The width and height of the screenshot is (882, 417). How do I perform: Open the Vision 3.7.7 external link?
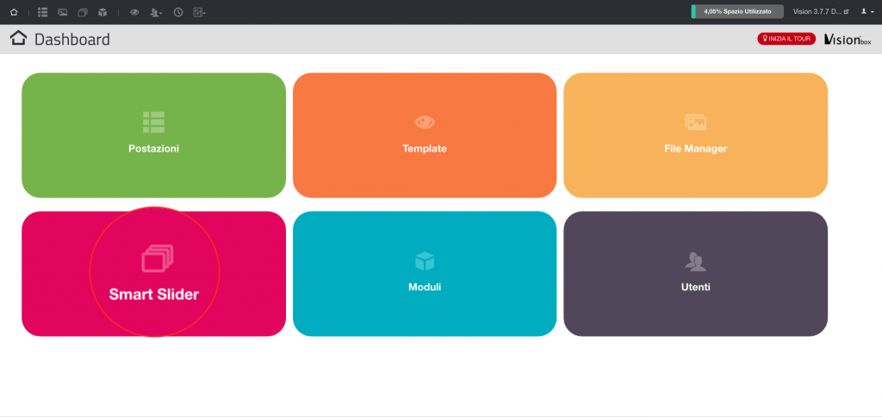[821, 11]
